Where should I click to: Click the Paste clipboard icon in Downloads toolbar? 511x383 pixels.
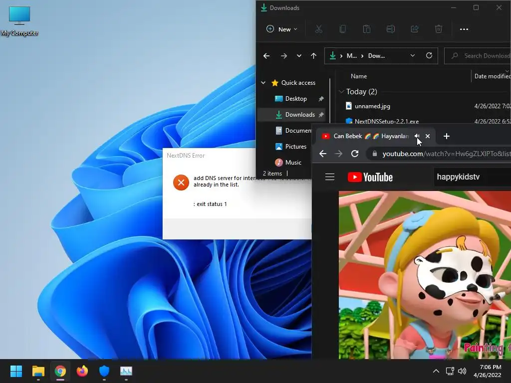click(x=367, y=29)
